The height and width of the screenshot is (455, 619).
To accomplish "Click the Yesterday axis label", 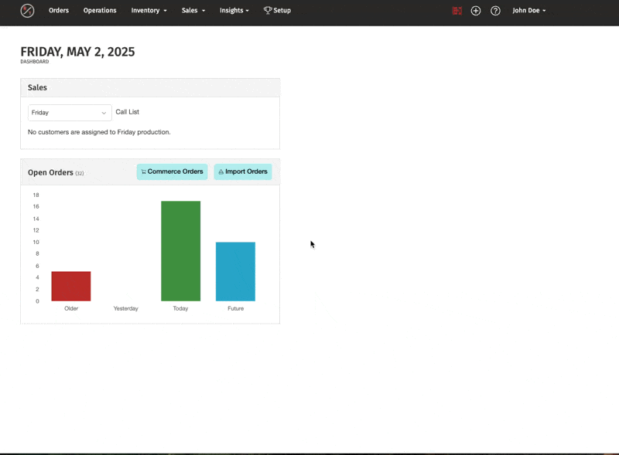I will pos(126,308).
